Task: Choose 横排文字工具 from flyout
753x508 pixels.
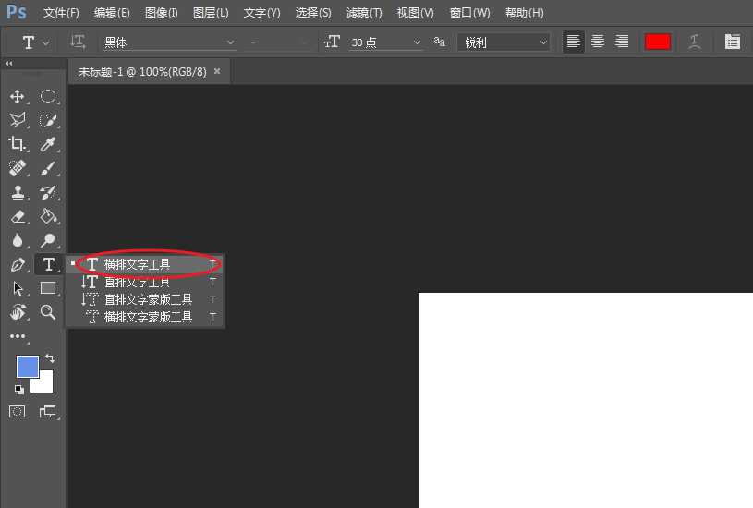Action: coord(137,264)
